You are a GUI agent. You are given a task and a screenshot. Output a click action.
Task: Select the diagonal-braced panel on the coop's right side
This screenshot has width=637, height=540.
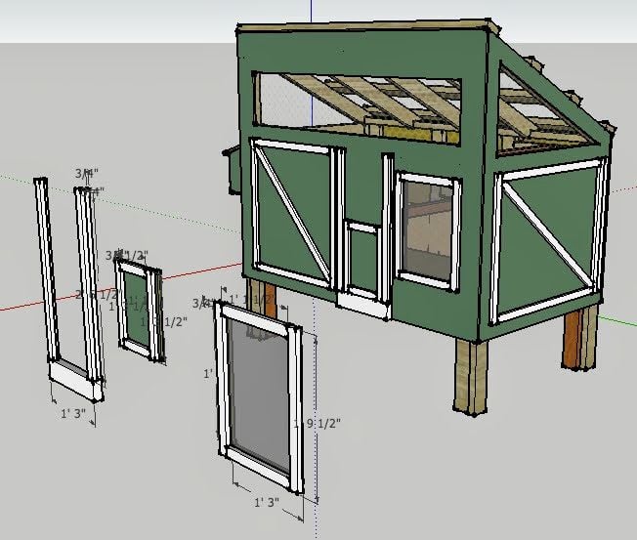[542, 241]
